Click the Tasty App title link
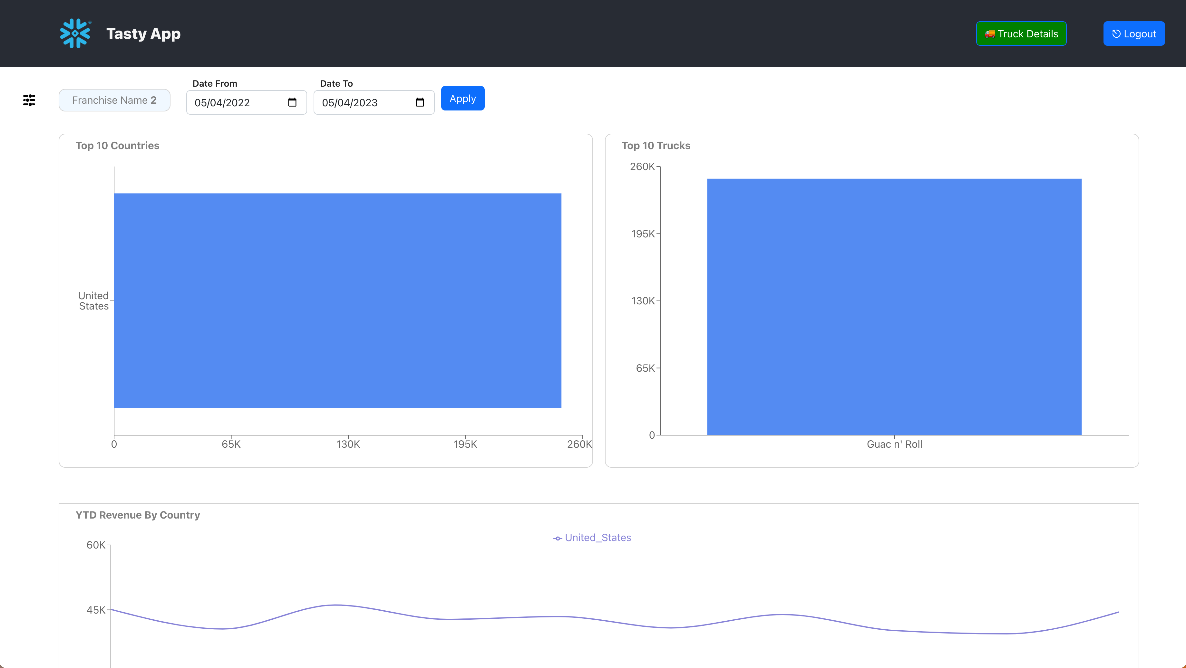The image size is (1186, 668). [143, 33]
